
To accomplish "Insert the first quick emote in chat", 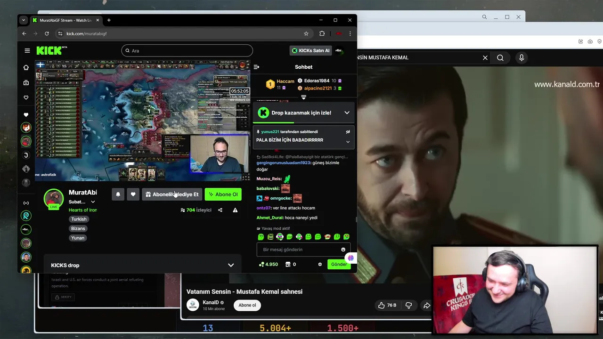I will [x=261, y=237].
